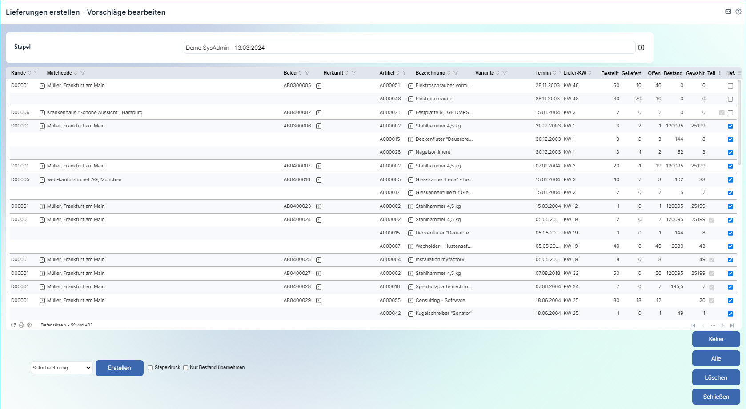Print the list using printer icon
Viewport: 746px width, 409px height.
coord(21,325)
